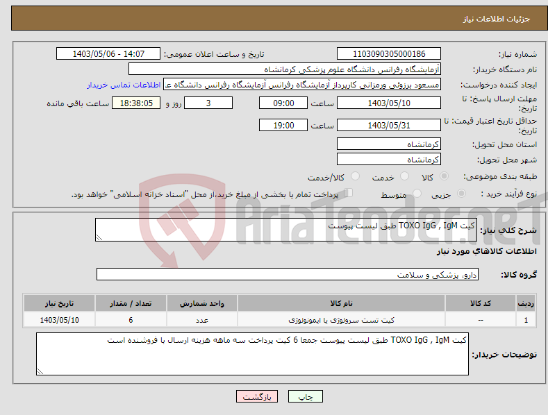Click the delivery province field کرمانشاه
548x415 pixels.
click(389, 144)
